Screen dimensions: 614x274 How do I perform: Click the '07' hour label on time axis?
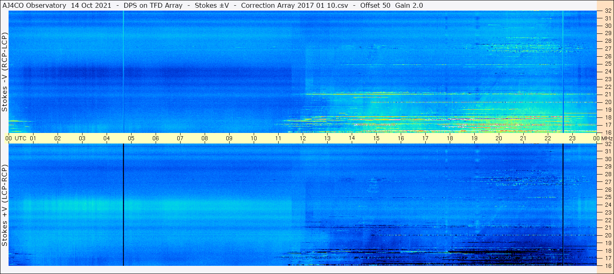point(180,138)
